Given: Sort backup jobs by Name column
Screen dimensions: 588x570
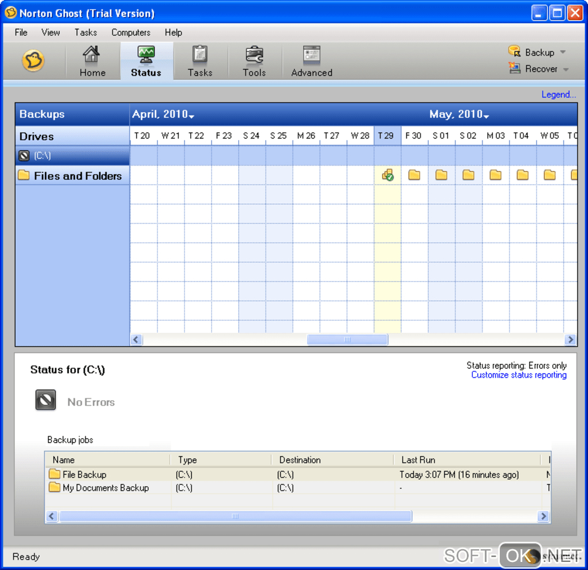Looking at the screenshot, I should [108, 460].
